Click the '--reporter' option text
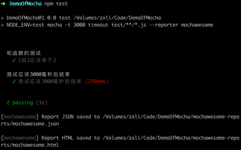 (164, 25)
